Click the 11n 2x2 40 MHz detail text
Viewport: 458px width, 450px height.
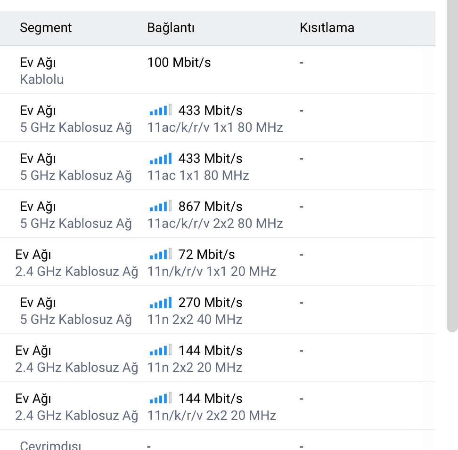[195, 319]
